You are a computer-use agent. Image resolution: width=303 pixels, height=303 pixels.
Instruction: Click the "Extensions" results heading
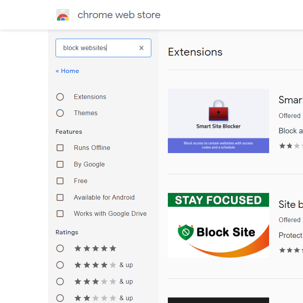(195, 52)
